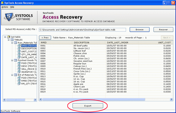Click the SELL_PRICE field icon
Screen dimensions: 176x113
(19, 69)
